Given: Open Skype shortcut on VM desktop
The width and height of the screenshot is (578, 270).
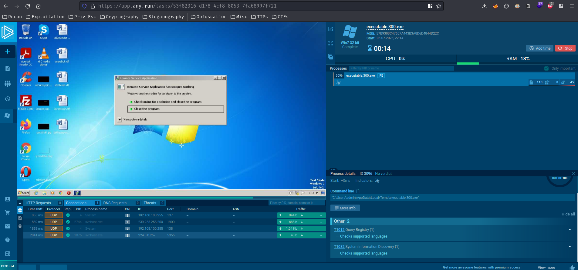Looking at the screenshot, I should tap(44, 32).
